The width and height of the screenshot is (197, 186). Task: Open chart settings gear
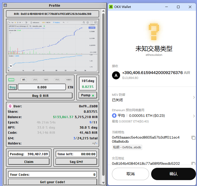88,23
